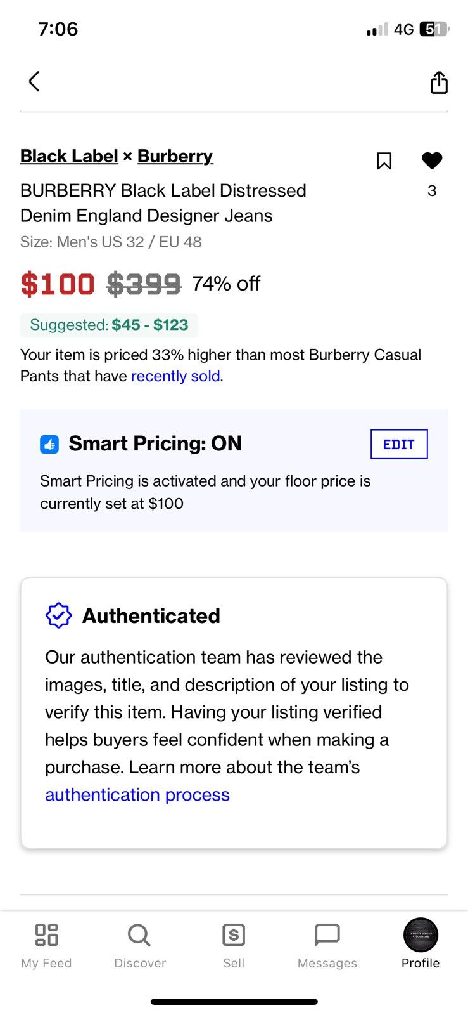Tap the $100 listing price
The width and height of the screenshot is (468, 1015).
pyautogui.click(x=58, y=284)
